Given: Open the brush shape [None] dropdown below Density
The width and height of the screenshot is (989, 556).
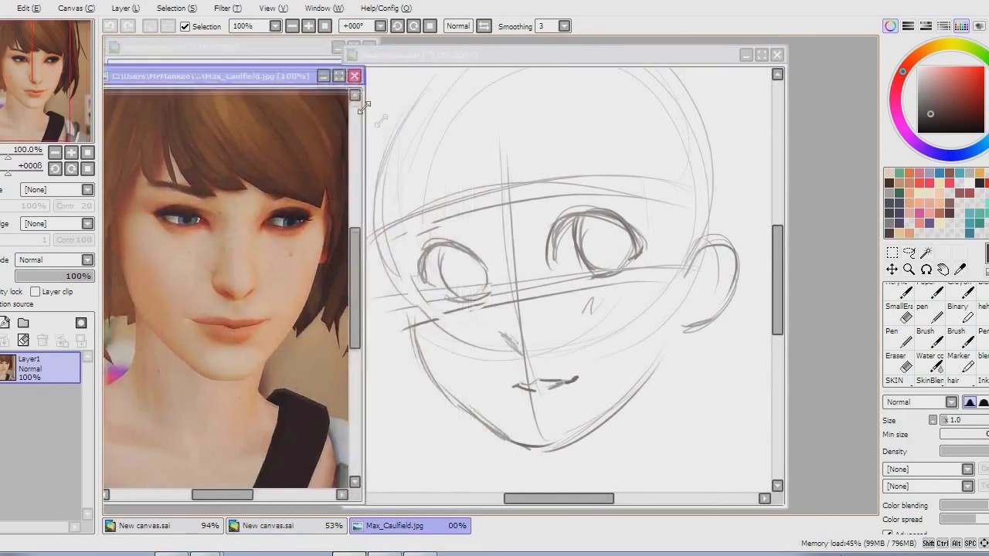Looking at the screenshot, I should pyautogui.click(x=929, y=470).
